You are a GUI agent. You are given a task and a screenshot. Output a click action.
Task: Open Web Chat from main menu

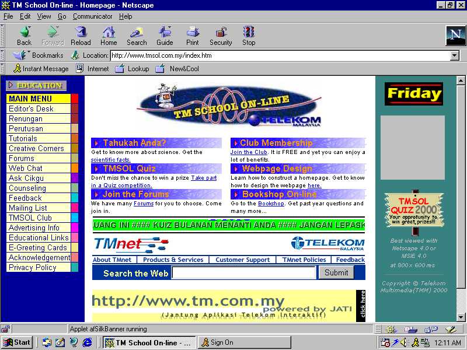[26, 168]
